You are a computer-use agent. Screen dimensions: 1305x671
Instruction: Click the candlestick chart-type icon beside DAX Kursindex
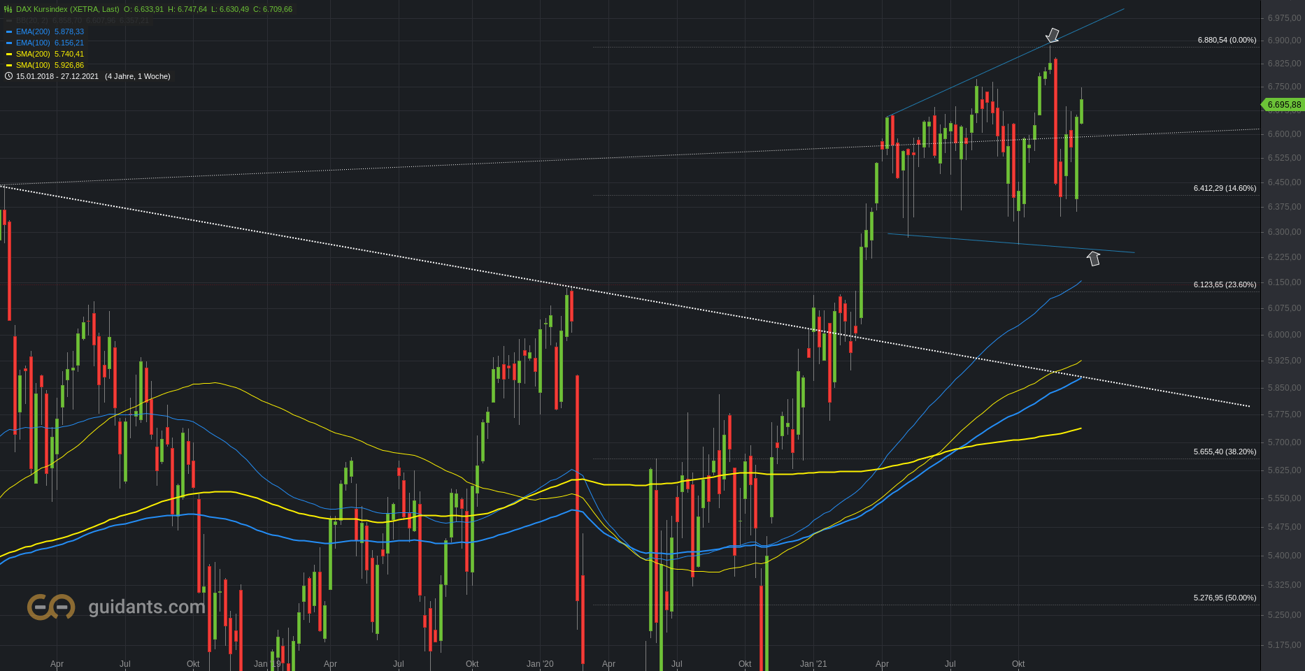click(8, 9)
